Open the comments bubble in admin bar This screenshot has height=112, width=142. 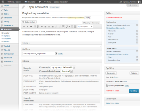(40, 2)
